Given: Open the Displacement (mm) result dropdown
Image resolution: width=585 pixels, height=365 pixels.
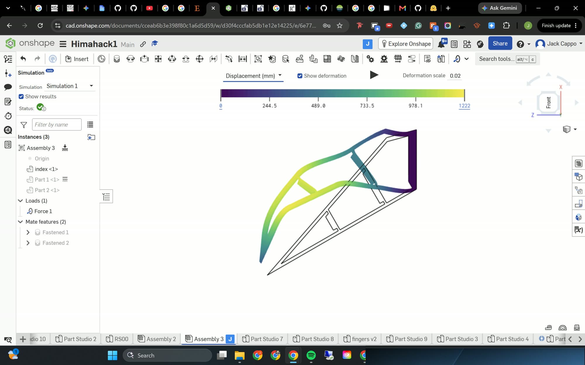Looking at the screenshot, I should 253,76.
